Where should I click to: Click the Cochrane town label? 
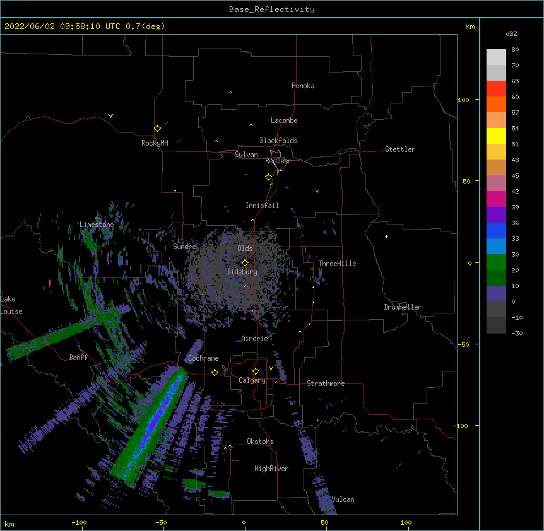(203, 358)
